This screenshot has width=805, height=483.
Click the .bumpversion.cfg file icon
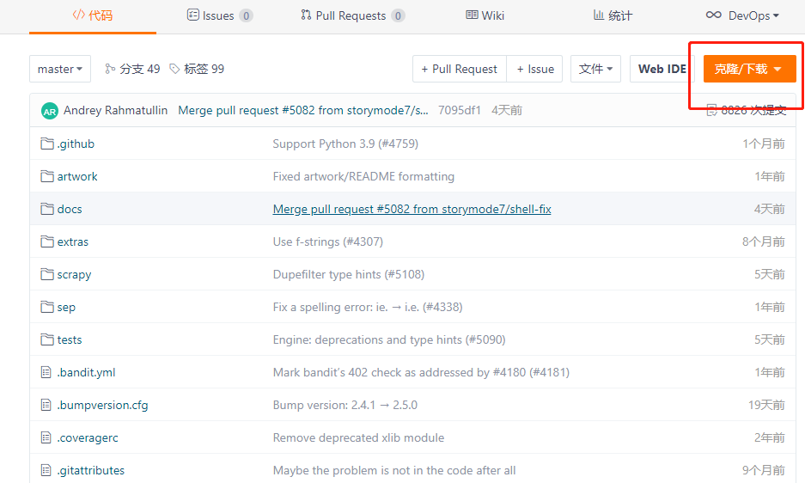pos(46,405)
